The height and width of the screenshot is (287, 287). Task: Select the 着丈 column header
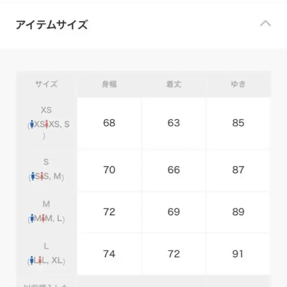pyautogui.click(x=173, y=84)
